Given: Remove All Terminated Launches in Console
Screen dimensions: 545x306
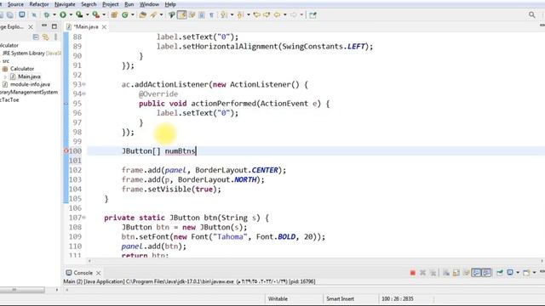Looking at the screenshot, I should tap(433, 273).
